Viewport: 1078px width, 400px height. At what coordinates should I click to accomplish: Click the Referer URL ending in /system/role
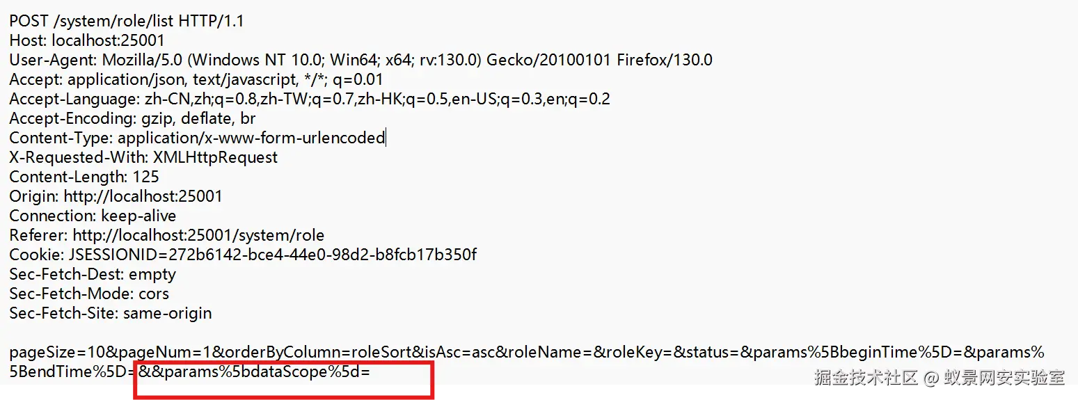click(198, 235)
